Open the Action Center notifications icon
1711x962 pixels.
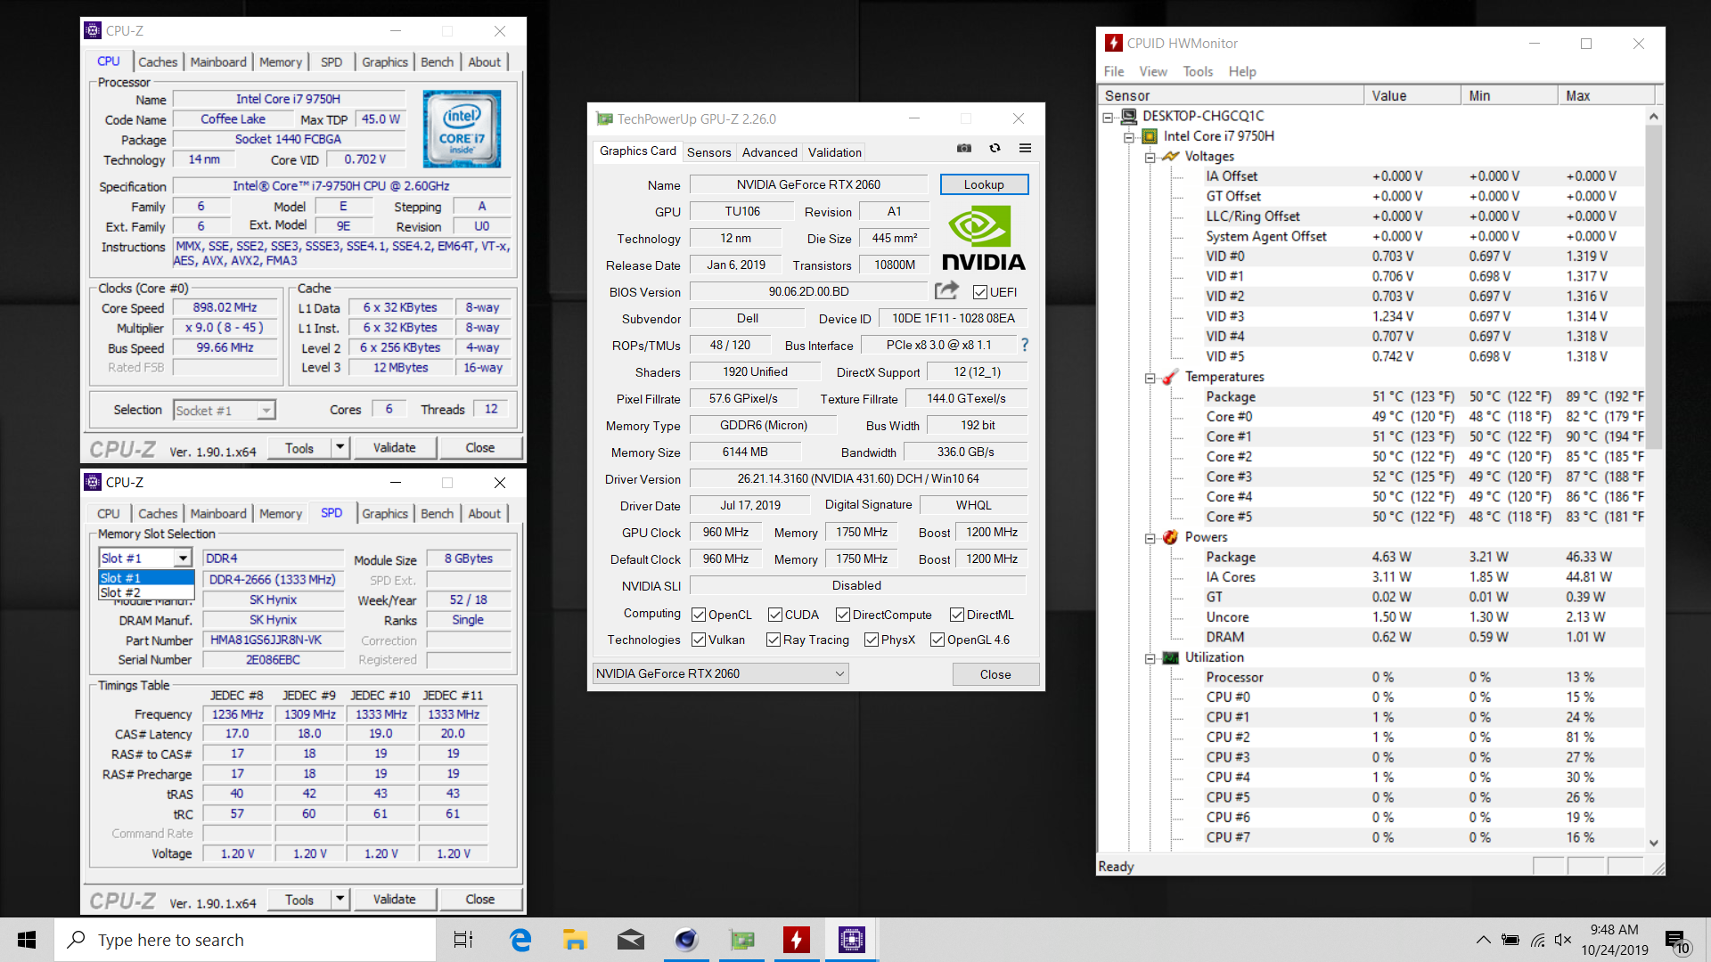coord(1677,941)
